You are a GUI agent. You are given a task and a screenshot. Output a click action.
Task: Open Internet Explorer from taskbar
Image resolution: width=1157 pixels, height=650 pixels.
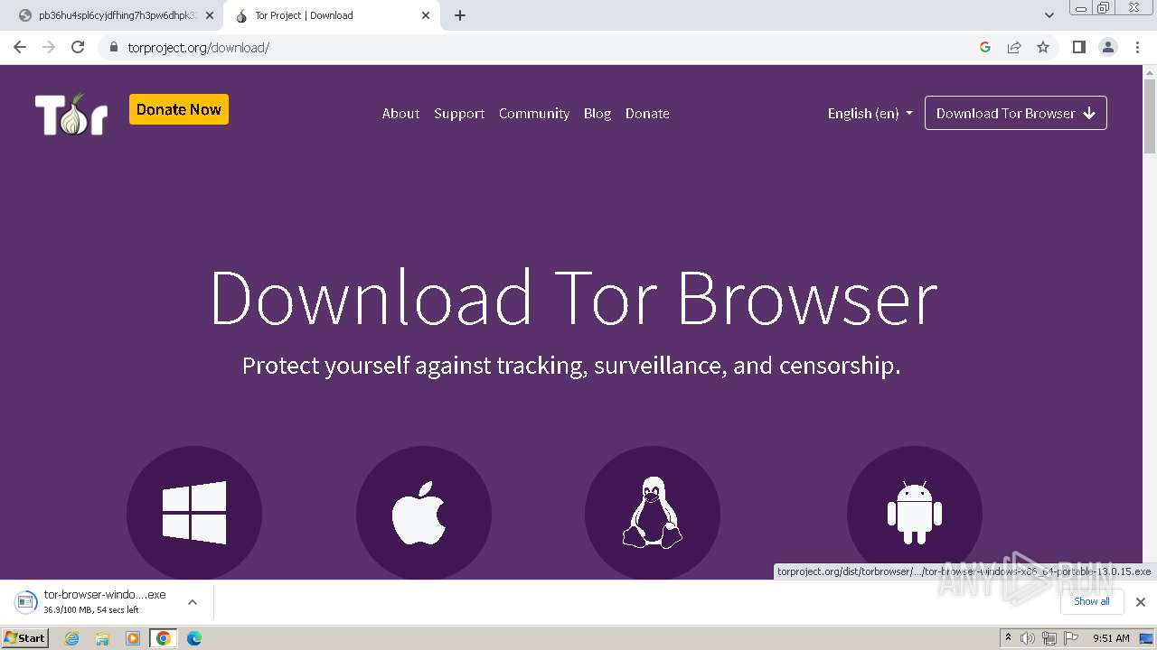coord(72,638)
